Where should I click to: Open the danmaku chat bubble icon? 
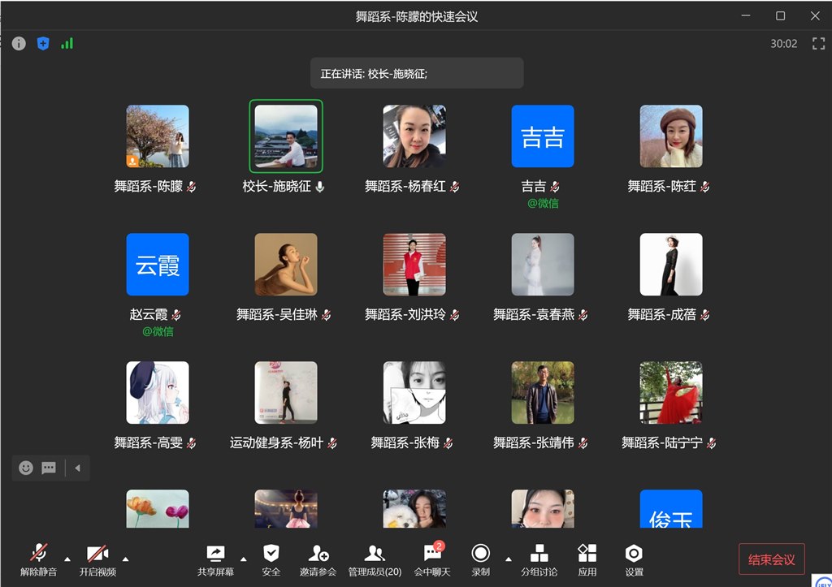[x=49, y=468]
